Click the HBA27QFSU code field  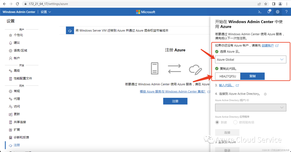[x=228, y=76]
